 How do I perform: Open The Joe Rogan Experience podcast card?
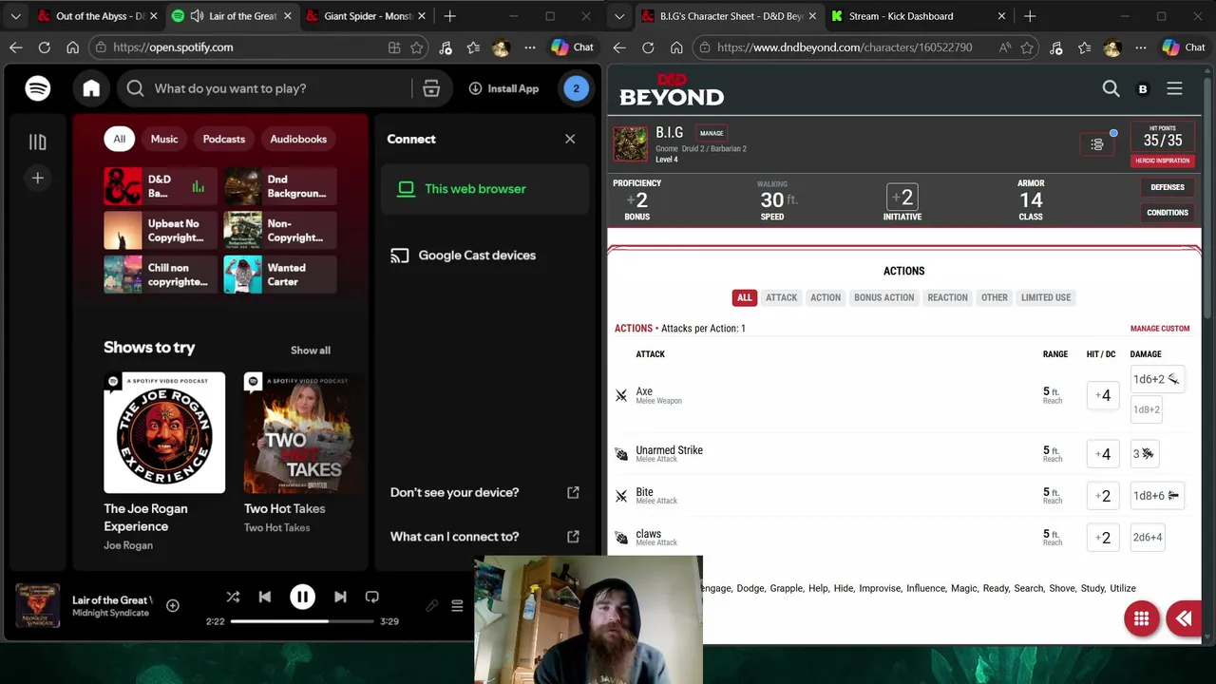click(x=164, y=462)
